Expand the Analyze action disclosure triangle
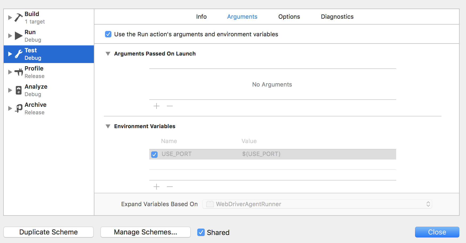Viewport: 466px width, 243px height. click(10, 90)
